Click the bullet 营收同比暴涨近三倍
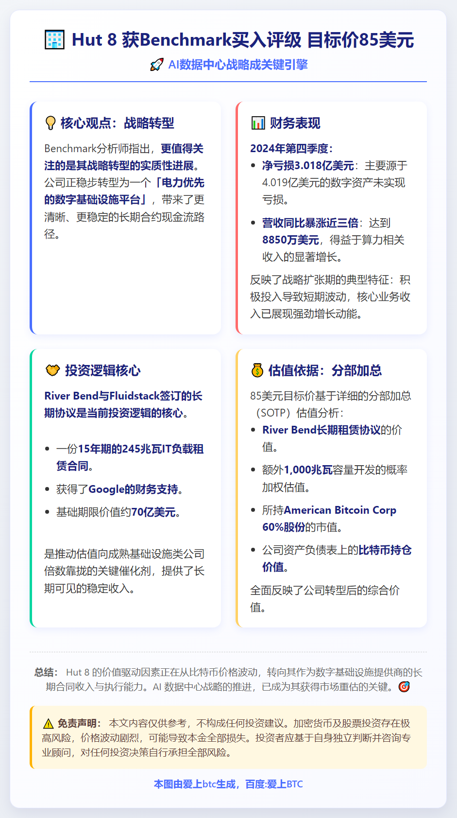457x818 pixels. click(310, 223)
